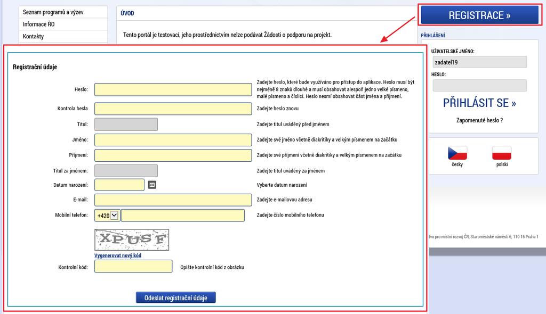Click the PŘIHLÁŠENÍ heading text
This screenshot has width=546, height=314.
coord(433,36)
